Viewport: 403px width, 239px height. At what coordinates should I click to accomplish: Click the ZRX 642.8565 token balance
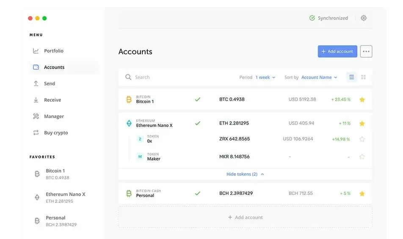235,139
